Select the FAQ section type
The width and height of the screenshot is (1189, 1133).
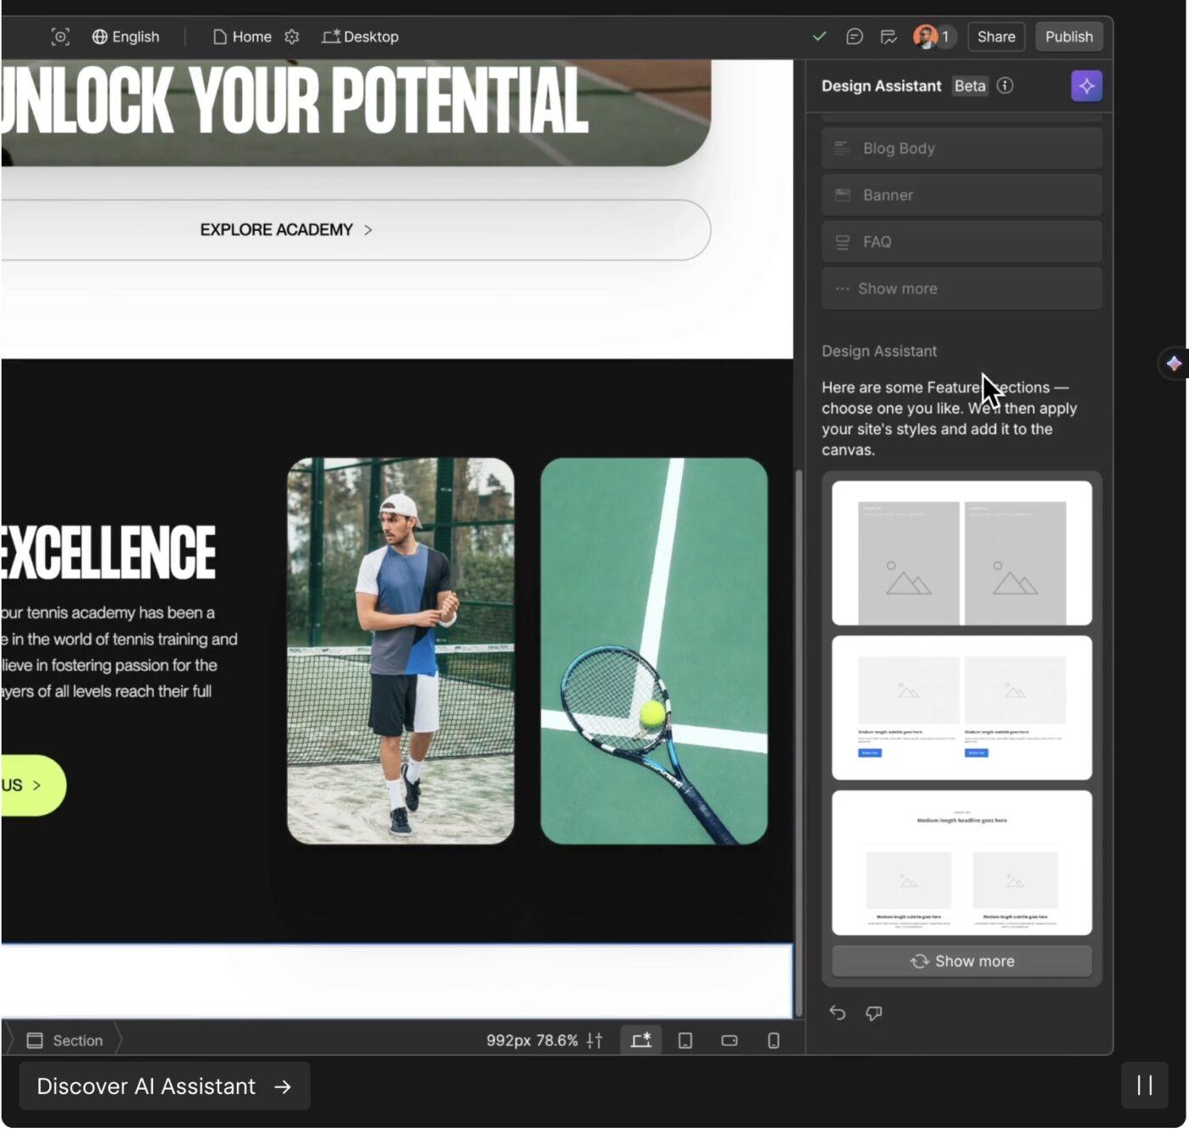click(x=962, y=242)
